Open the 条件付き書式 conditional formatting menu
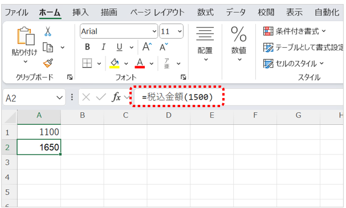Image resolution: width=346 pixels, height=208 pixels. 295,31
